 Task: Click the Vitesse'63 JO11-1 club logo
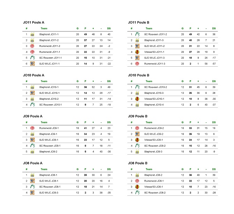click(x=137, y=52)
